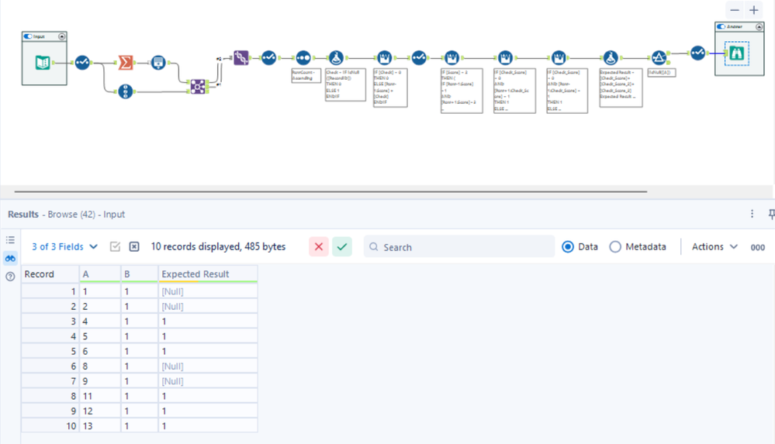
Task: Click the green checkmark apply button
Action: click(342, 246)
